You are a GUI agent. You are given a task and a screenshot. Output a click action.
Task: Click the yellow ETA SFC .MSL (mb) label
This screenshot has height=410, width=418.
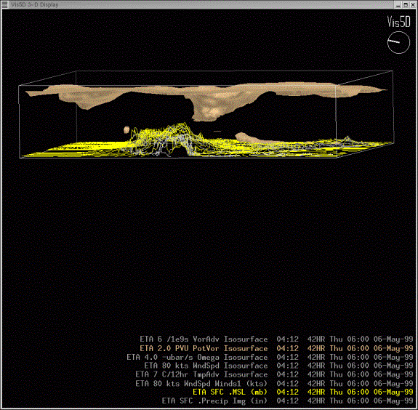(x=230, y=392)
